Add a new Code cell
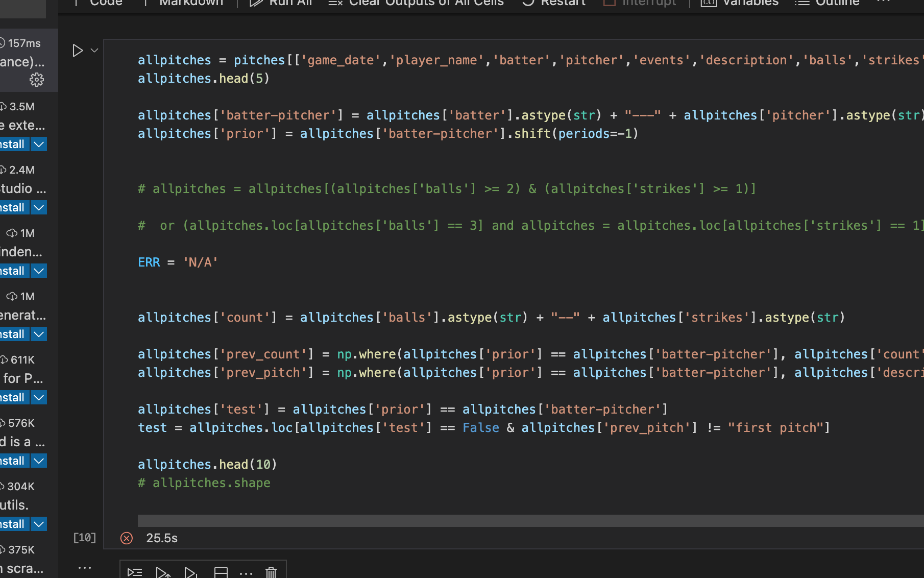The width and height of the screenshot is (924, 578). click(x=106, y=4)
